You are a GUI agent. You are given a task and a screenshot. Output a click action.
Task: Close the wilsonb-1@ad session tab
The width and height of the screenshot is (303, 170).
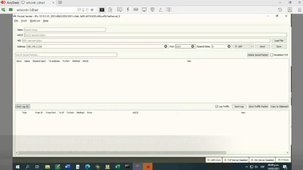click(x=53, y=3)
